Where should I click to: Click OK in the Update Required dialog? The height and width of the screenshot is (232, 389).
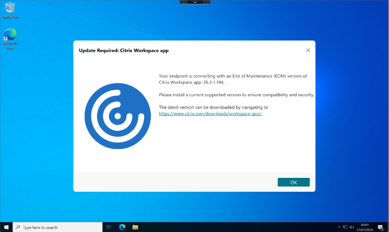[x=293, y=182]
